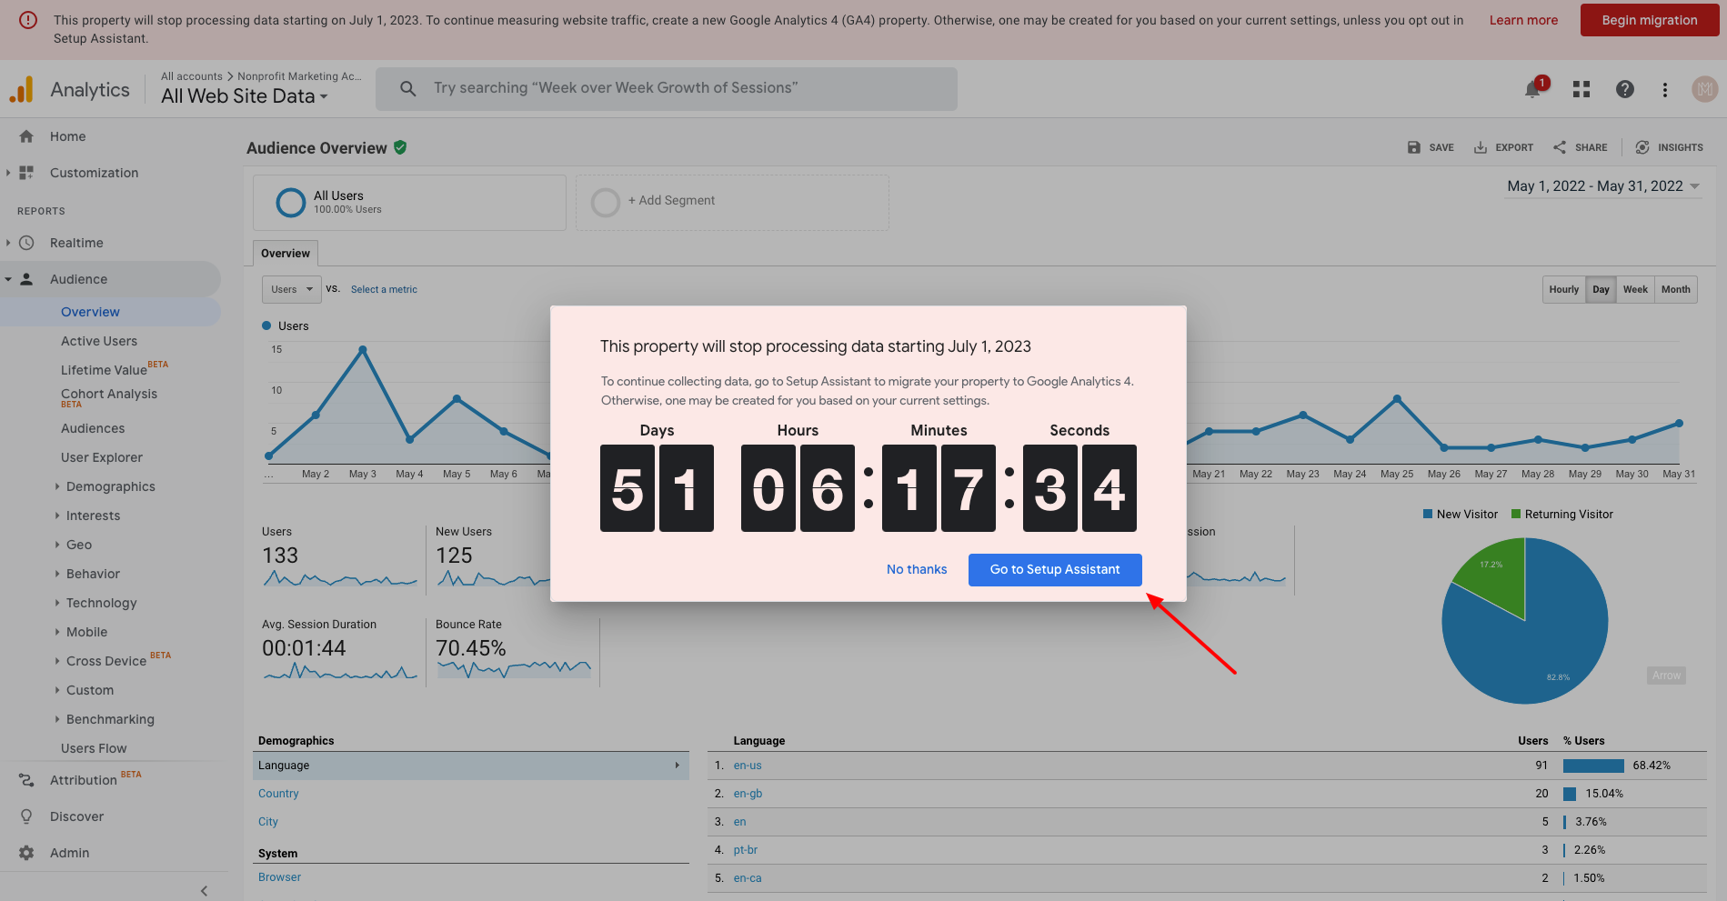The height and width of the screenshot is (901, 1727).
Task: Select the Language row under Demographics
Action: coord(470,766)
